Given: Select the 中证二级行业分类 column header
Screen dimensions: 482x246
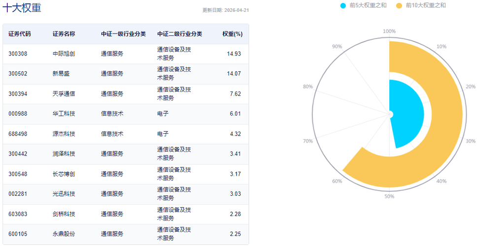Looking at the screenshot, I should (x=179, y=34).
